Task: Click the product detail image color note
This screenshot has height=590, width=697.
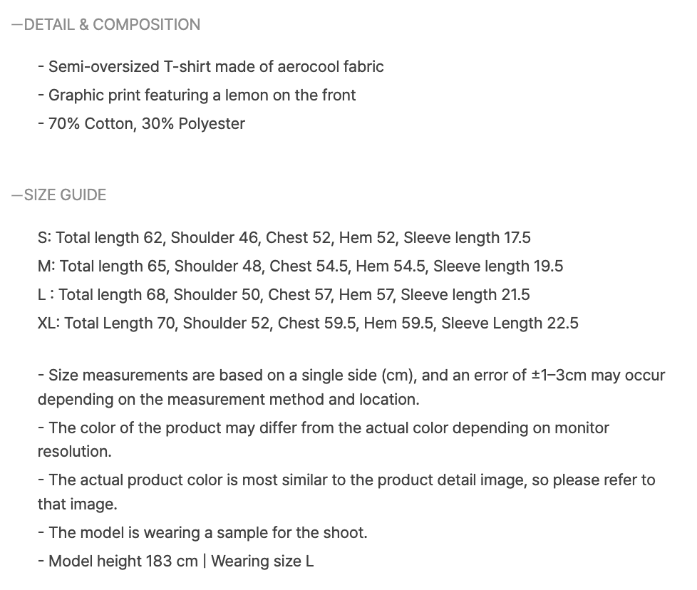Action: pos(346,492)
